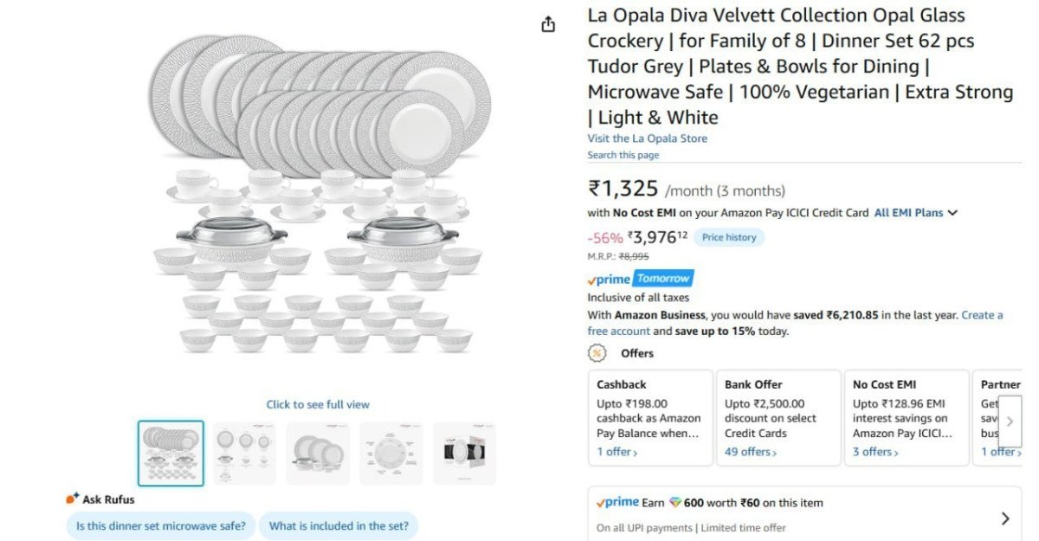Visit the La Opala Store link
This screenshot has width=1039, height=541.
point(648,138)
